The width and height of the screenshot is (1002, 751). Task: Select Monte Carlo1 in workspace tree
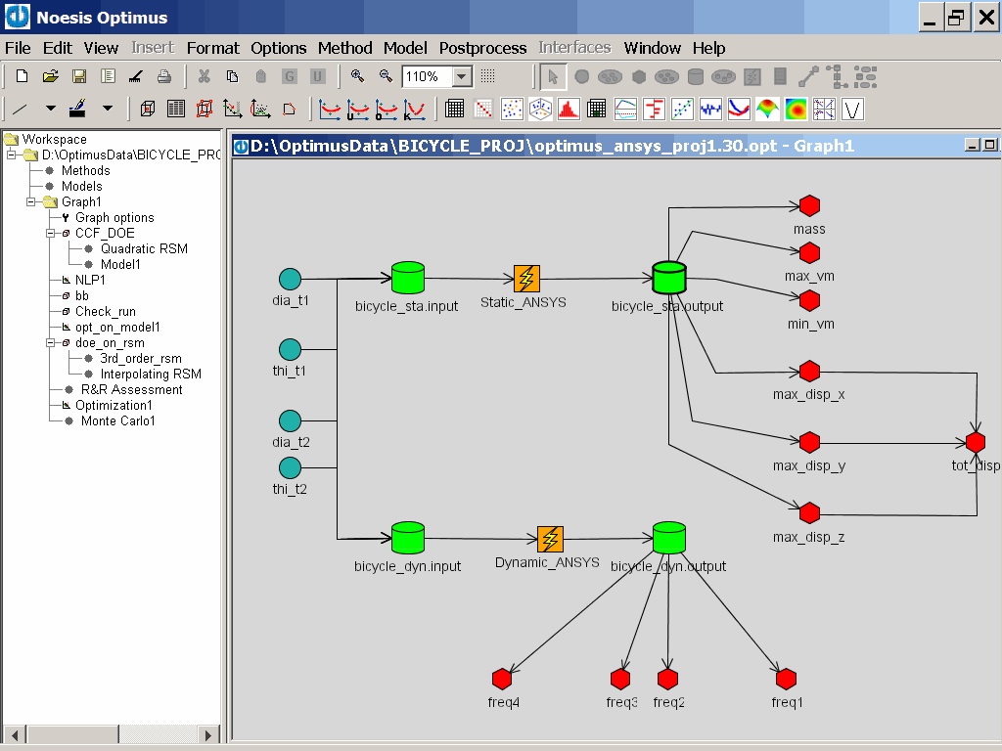(117, 421)
